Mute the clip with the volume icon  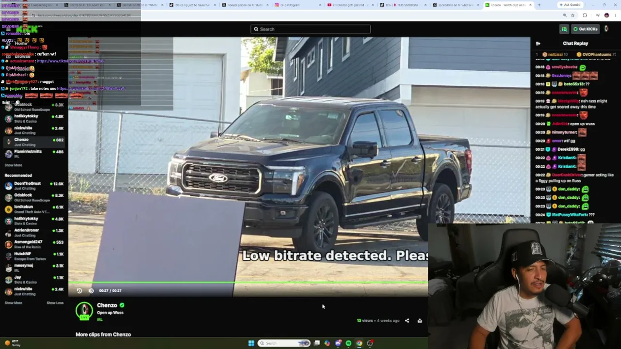[91, 291]
